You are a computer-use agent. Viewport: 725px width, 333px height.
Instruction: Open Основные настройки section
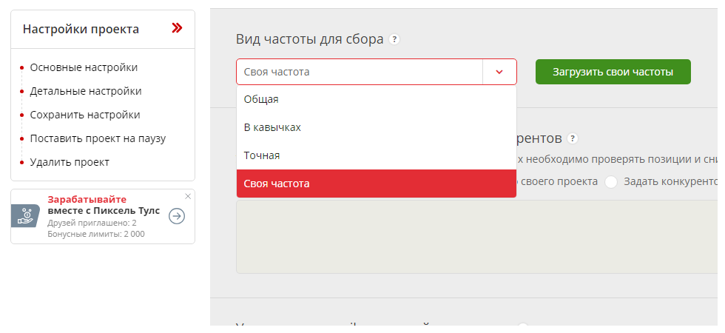[84, 67]
